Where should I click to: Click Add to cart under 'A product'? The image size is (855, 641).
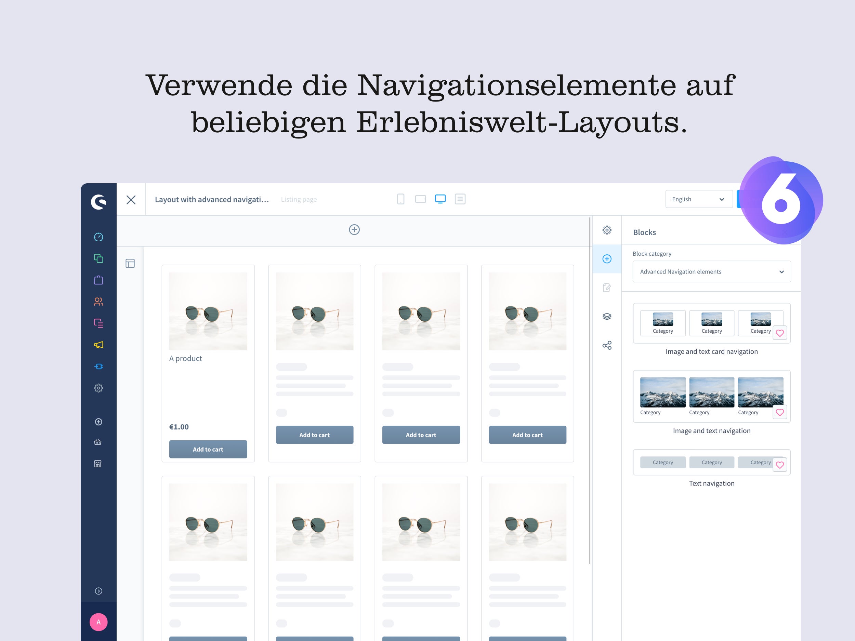(x=208, y=449)
